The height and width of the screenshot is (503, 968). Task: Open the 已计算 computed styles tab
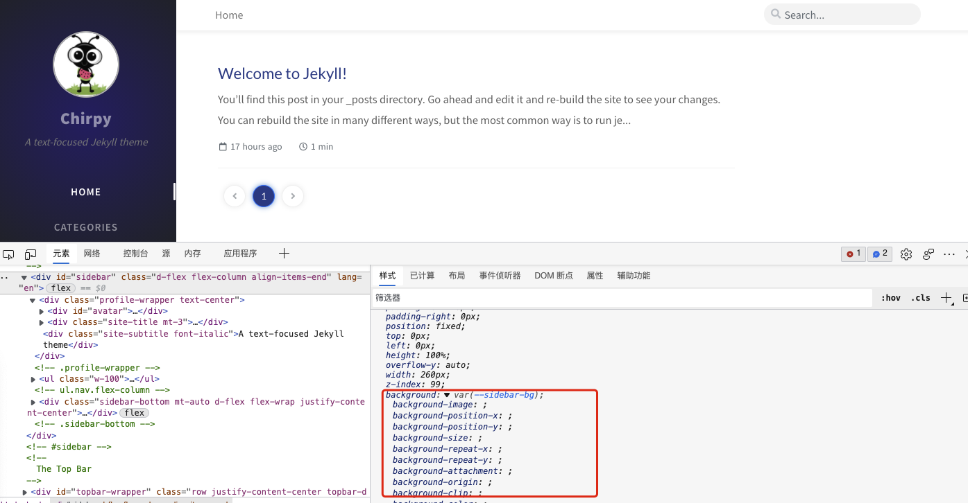click(x=422, y=276)
